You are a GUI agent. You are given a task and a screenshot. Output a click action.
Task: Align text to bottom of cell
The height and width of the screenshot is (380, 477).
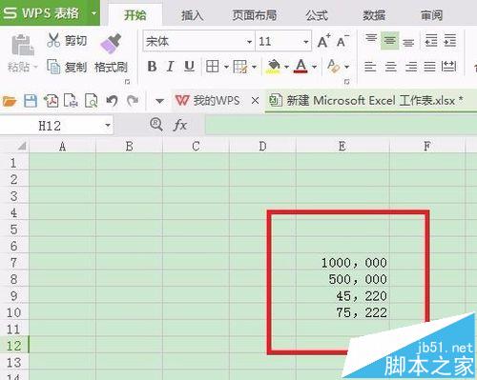408,42
